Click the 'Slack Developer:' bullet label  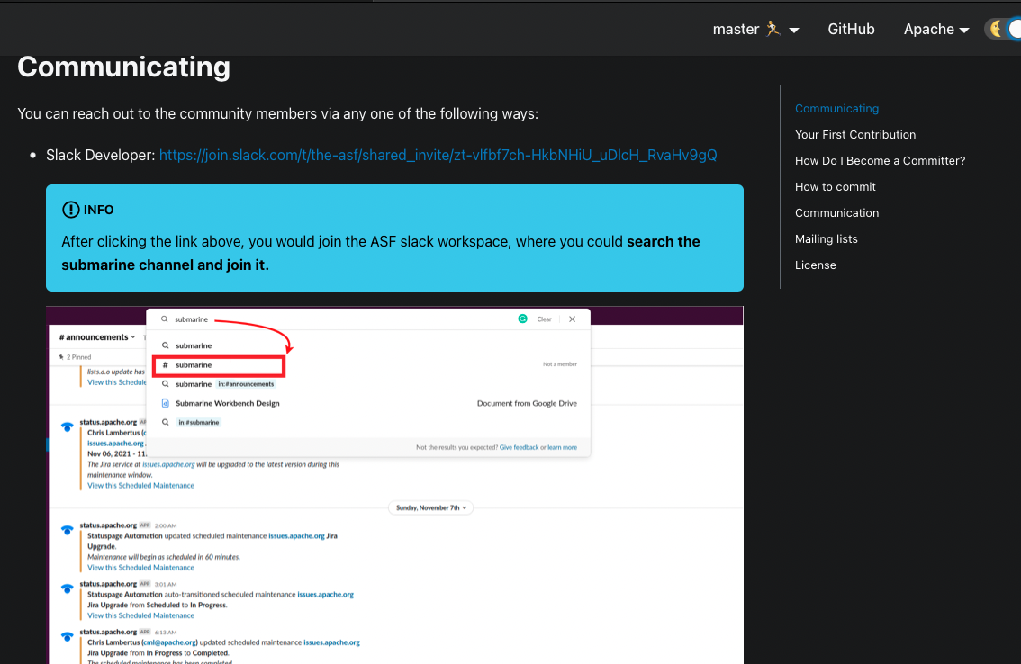click(100, 155)
